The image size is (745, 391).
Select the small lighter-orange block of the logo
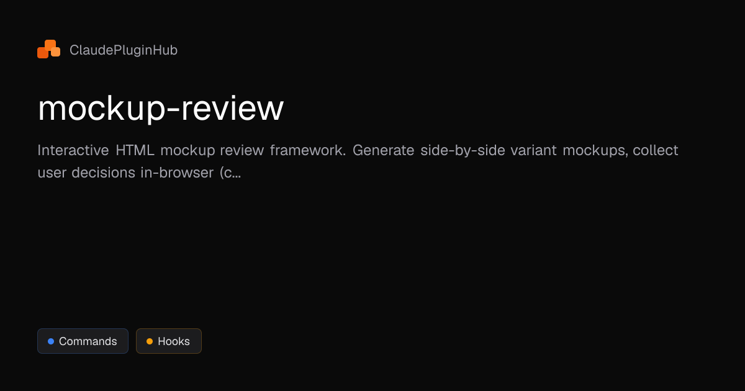coord(56,52)
